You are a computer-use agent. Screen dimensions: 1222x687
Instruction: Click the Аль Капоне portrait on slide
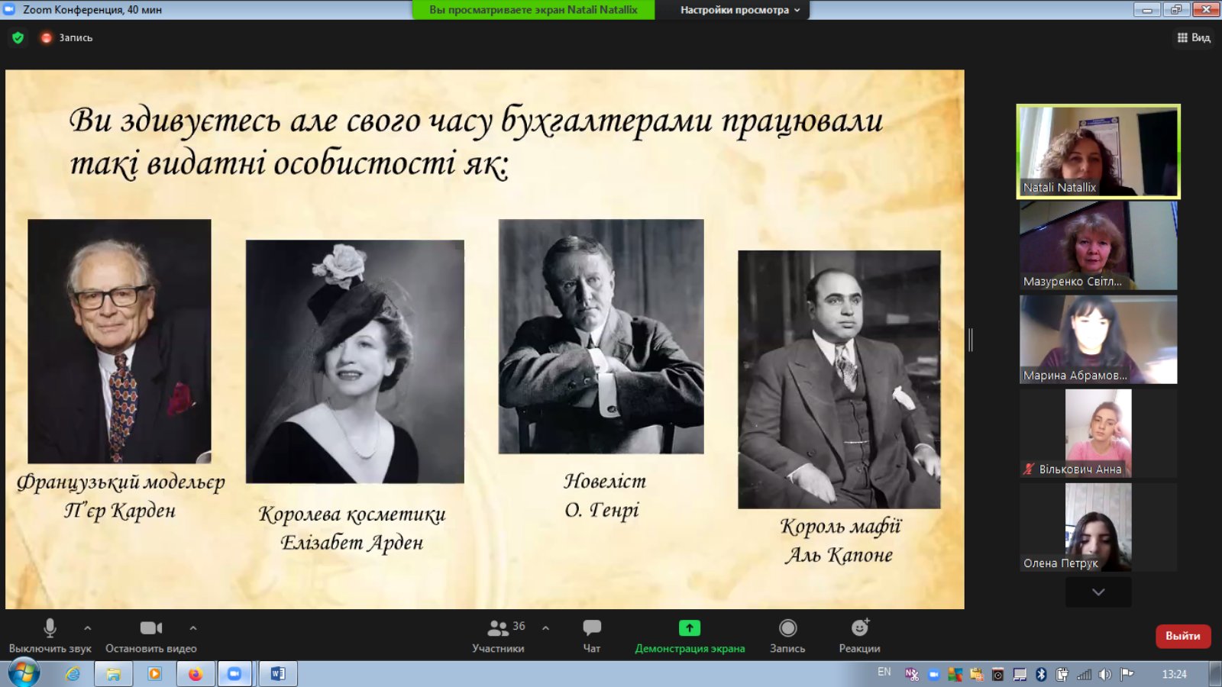point(839,379)
